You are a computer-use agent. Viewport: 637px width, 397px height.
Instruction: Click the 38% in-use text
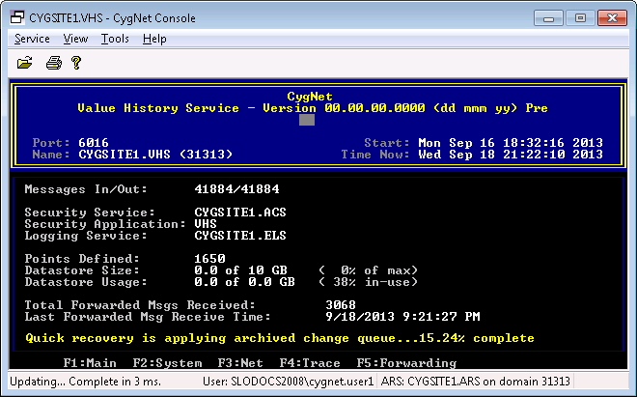tap(368, 282)
